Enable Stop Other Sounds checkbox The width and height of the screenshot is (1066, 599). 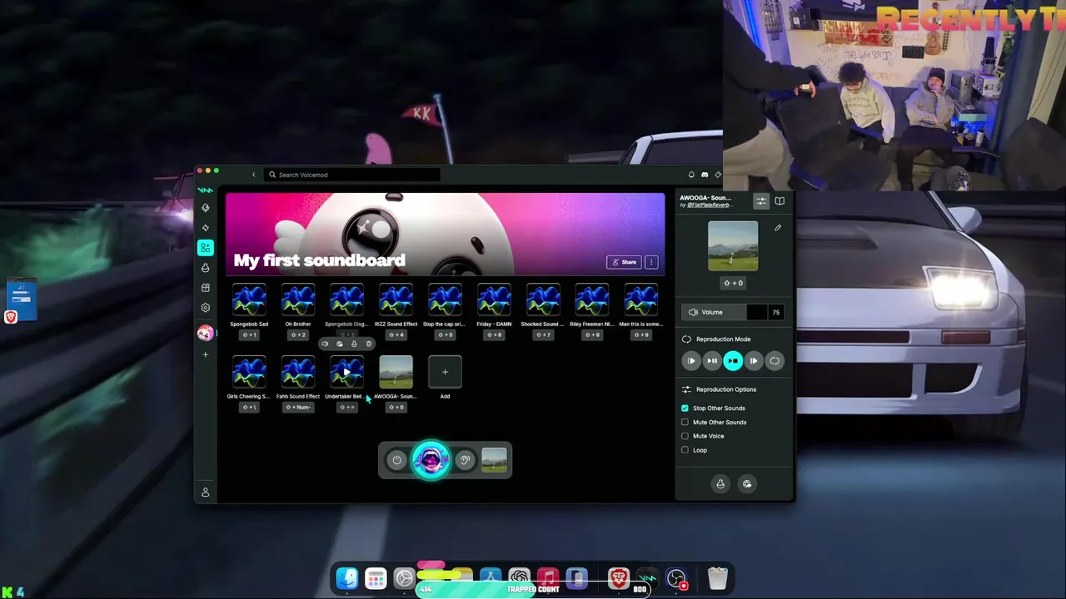(685, 408)
